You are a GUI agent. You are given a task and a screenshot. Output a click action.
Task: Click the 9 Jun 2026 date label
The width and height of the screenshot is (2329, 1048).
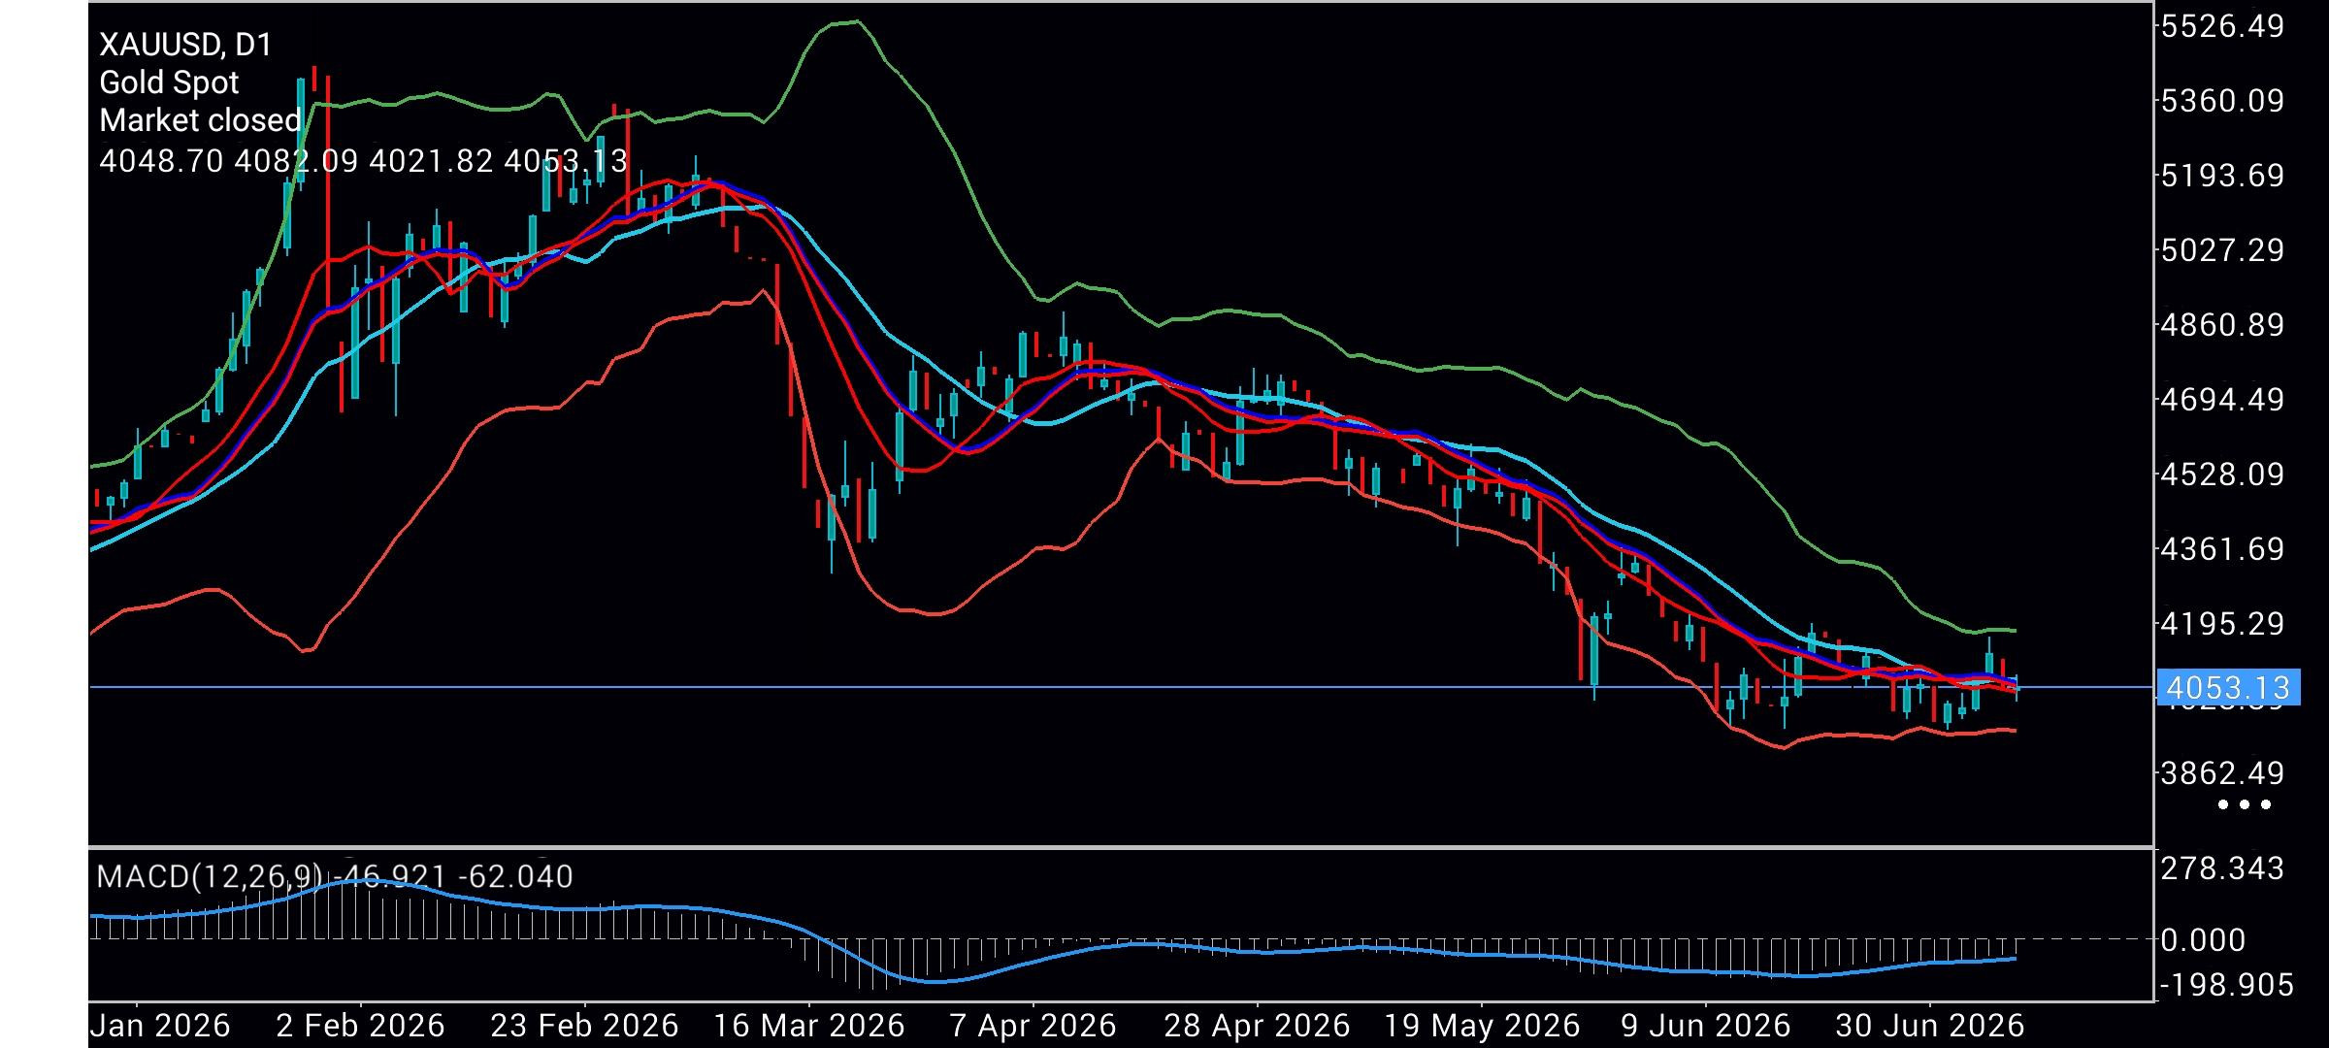click(1706, 1026)
